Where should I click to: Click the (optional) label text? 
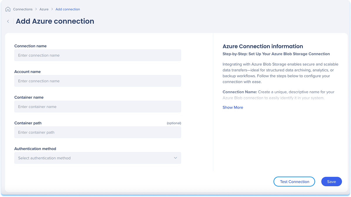tap(174, 123)
